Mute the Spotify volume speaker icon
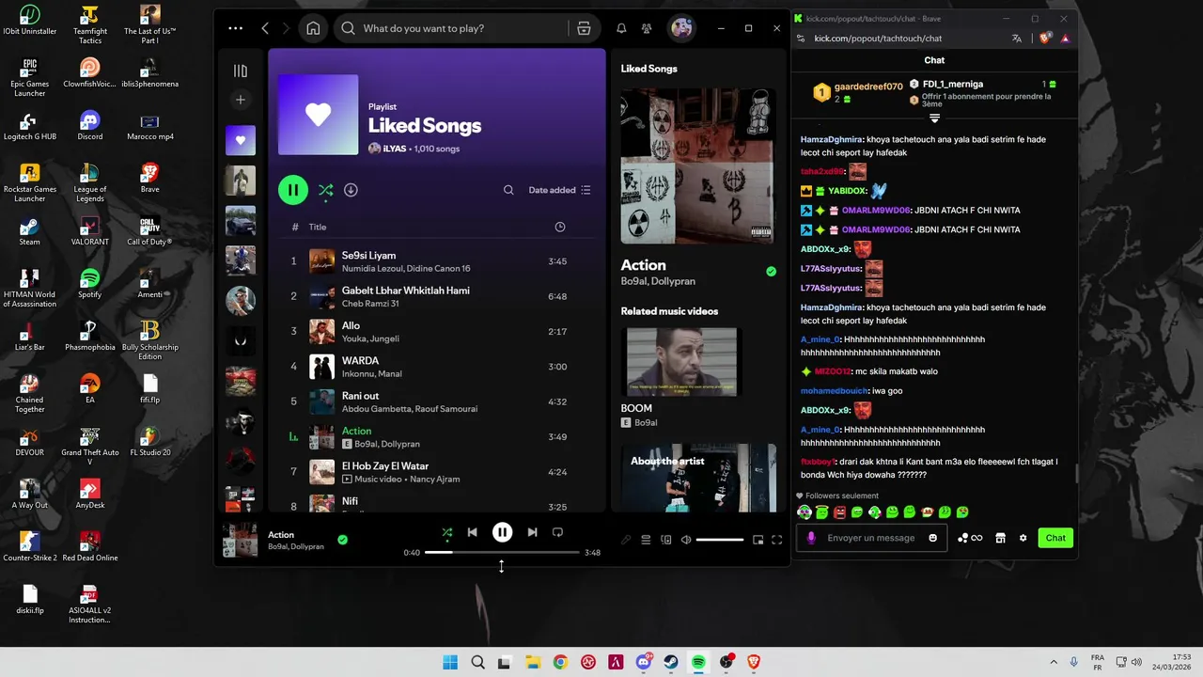Screen dimensions: 1203x677 pos(686,540)
